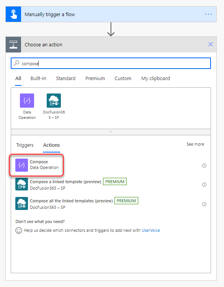Open the My clipboard tab
Image resolution: width=224 pixels, height=287 pixels.
click(155, 78)
